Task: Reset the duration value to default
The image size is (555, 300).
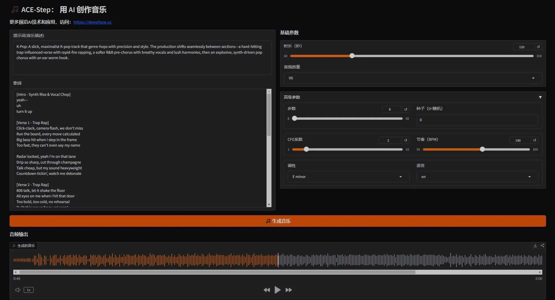Action: pyautogui.click(x=538, y=47)
